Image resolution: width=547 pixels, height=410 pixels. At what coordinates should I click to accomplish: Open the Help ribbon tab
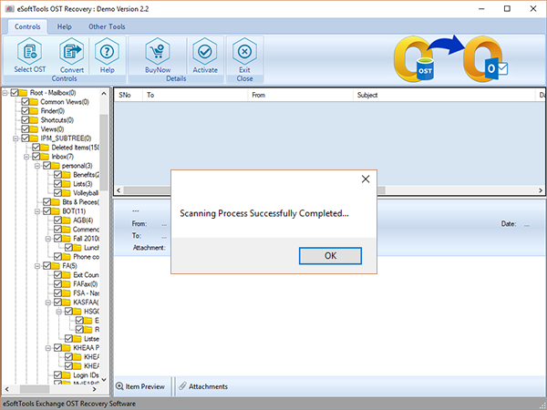point(64,26)
